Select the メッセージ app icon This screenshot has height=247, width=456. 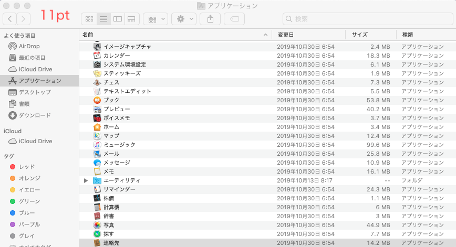[97, 163]
